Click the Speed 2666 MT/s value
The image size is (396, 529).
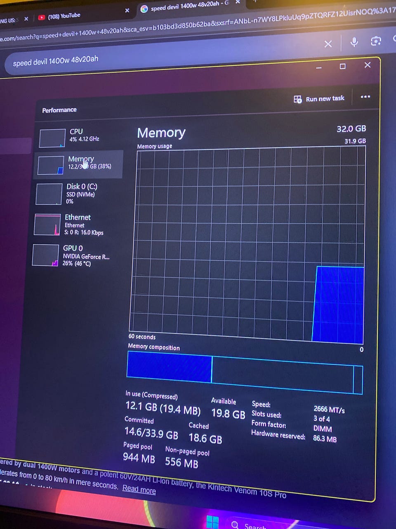329,409
